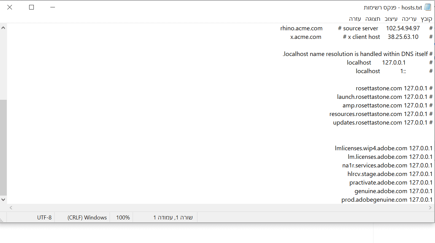This screenshot has width=435, height=243.
Task: Click the horizontal scrollbar right arrow
Action: click(430, 207)
